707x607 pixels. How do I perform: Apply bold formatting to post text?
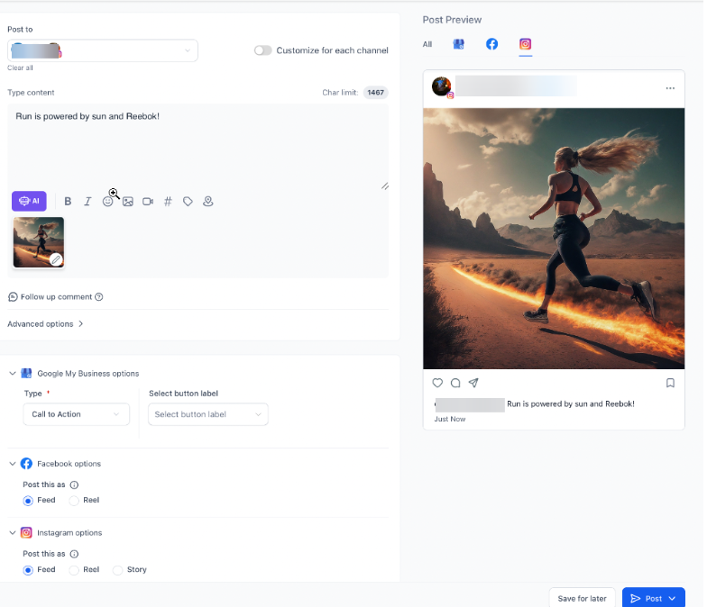tap(68, 202)
